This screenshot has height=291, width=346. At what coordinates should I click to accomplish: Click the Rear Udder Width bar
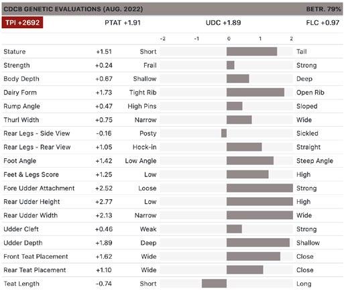[x=259, y=215]
